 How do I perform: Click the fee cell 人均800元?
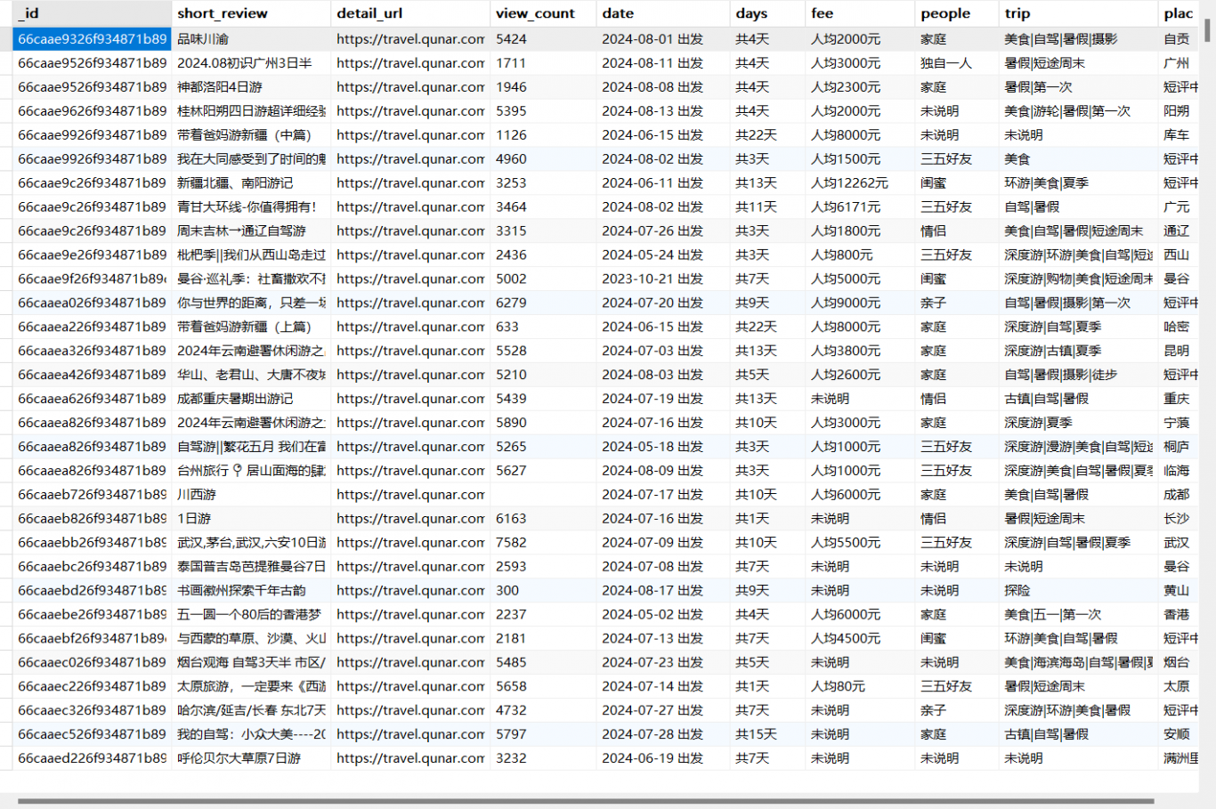coord(860,255)
